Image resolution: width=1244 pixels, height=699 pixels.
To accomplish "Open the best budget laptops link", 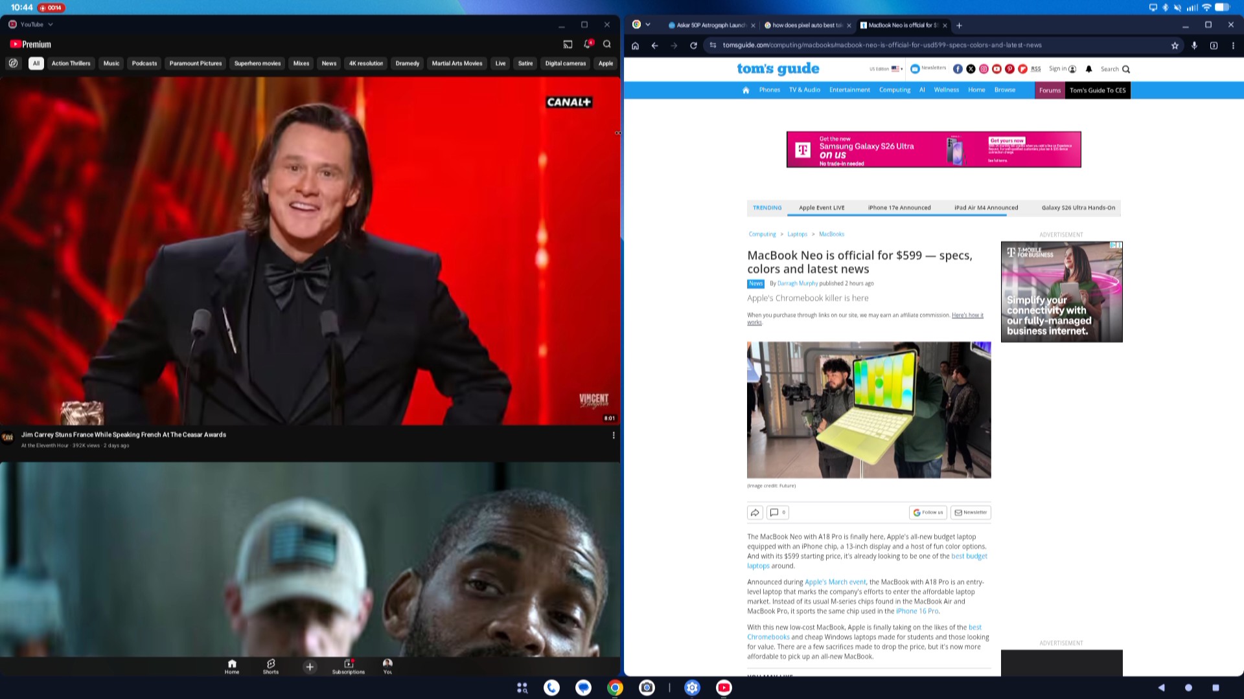I will click(x=969, y=556).
